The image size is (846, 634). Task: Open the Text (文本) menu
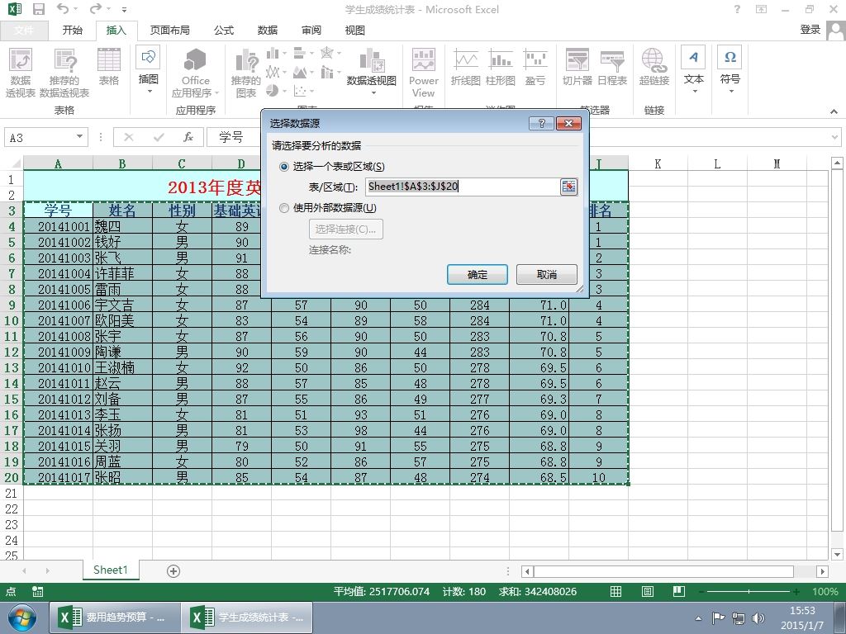[x=693, y=70]
